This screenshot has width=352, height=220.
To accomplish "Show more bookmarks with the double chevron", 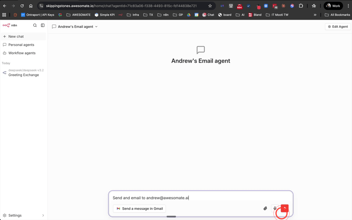I will pyautogui.click(x=315, y=15).
